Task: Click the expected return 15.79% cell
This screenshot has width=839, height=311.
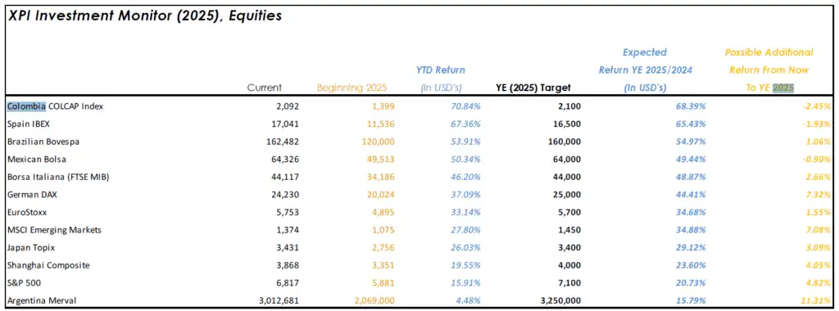Action: tap(690, 300)
